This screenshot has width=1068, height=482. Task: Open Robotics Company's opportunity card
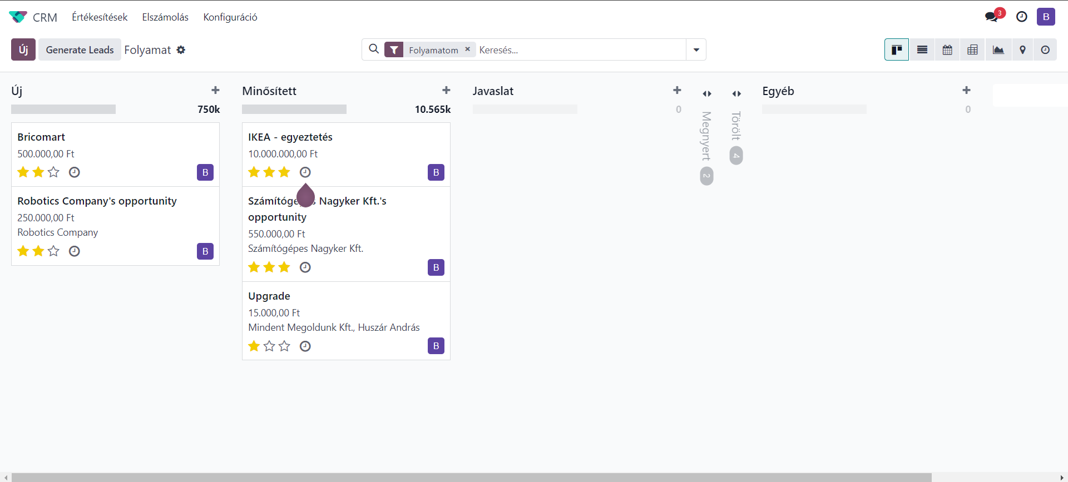115,226
